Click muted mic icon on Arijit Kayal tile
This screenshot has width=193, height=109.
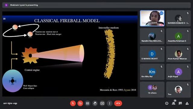tap(188, 67)
